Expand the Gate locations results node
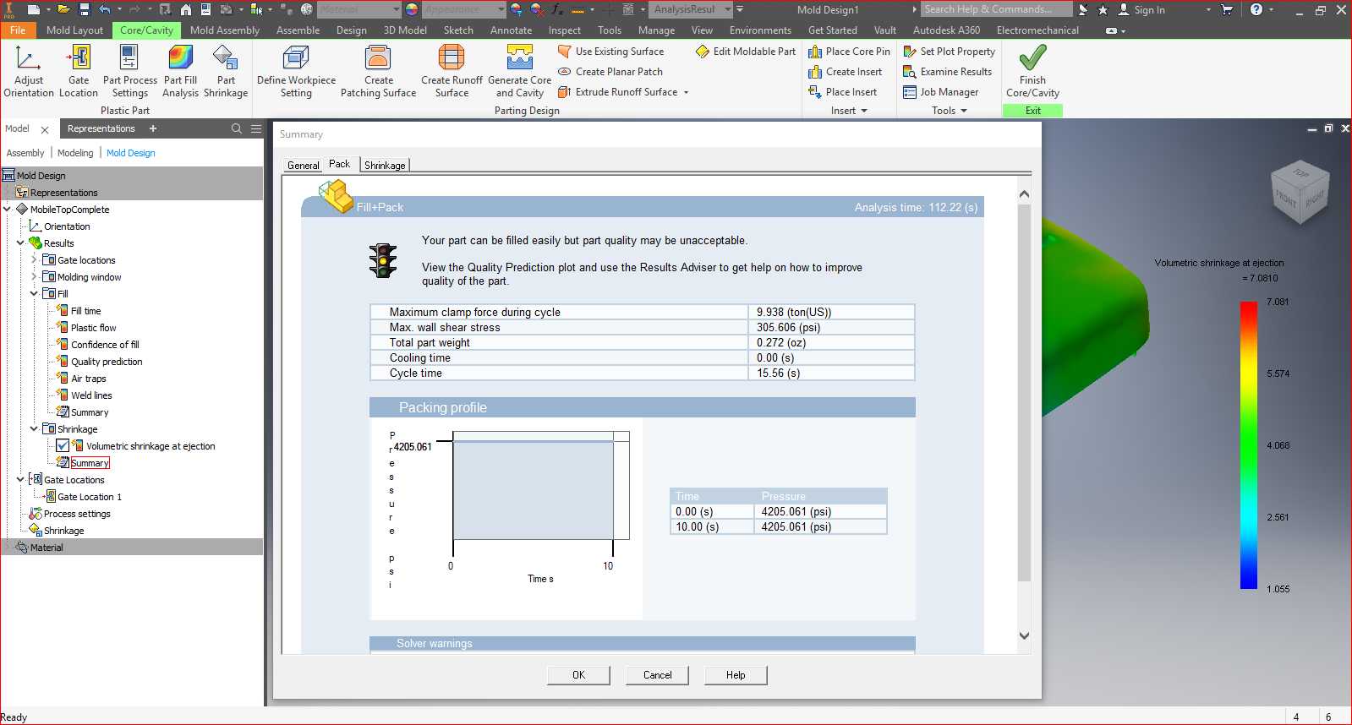This screenshot has width=1352, height=725. (35, 260)
